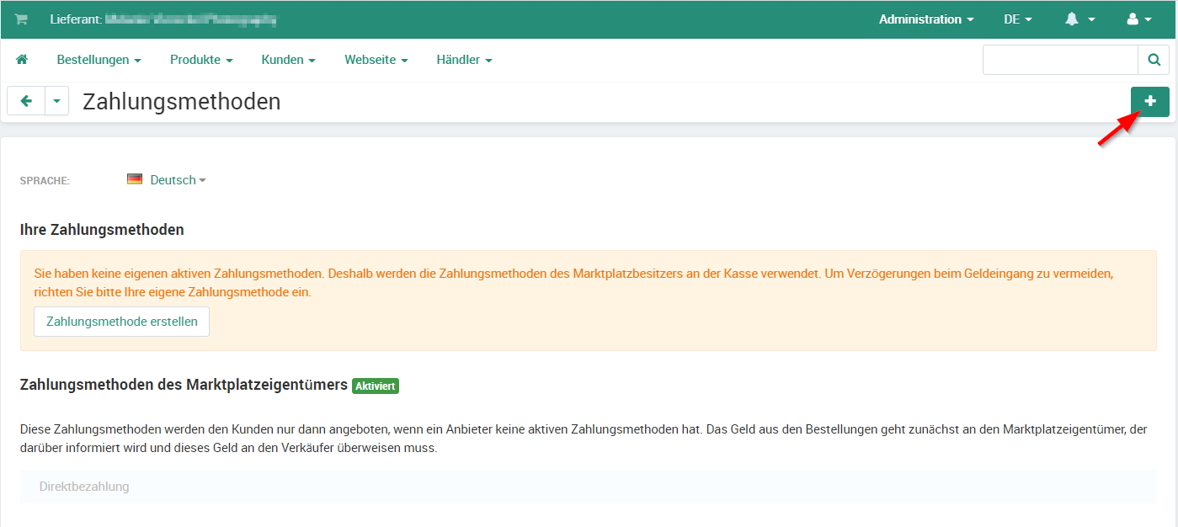The height and width of the screenshot is (527, 1178).
Task: Click the Zahlungsmethoden des Marktplatzeigentümers heading
Action: [184, 385]
